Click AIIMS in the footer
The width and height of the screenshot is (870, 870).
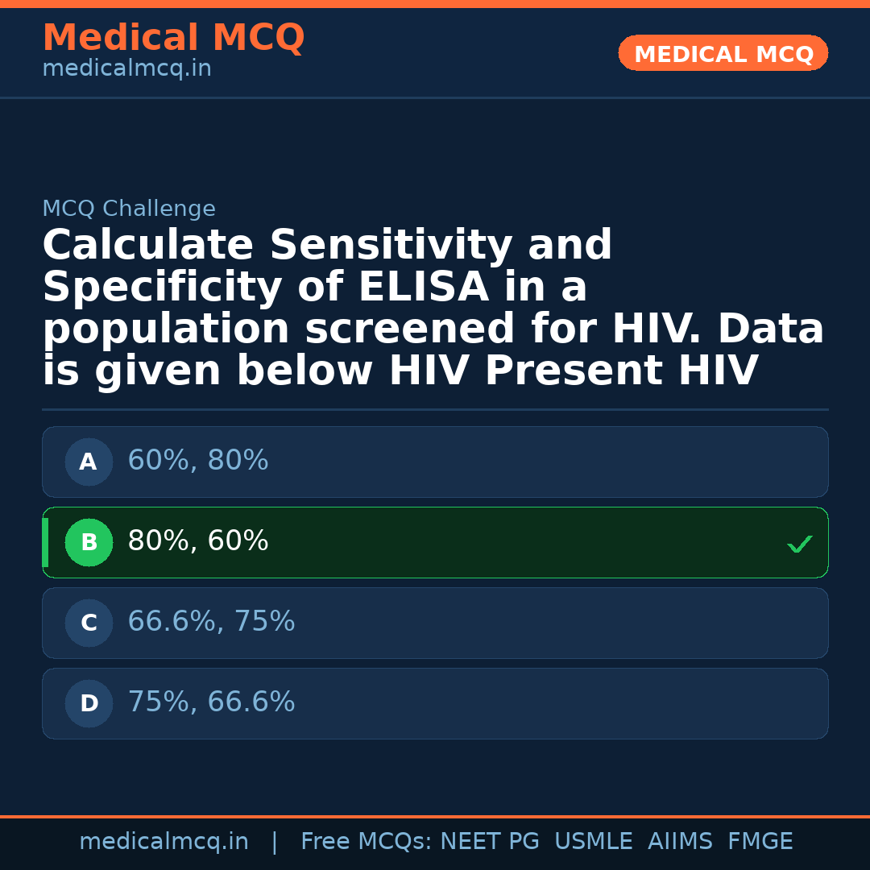pos(680,842)
